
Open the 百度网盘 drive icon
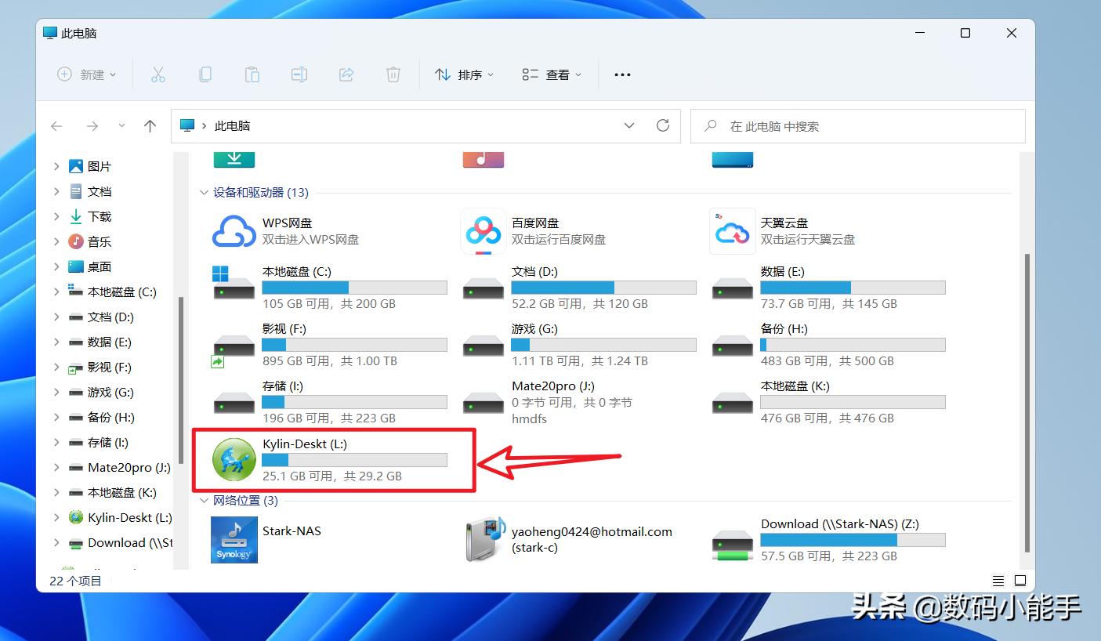click(483, 230)
